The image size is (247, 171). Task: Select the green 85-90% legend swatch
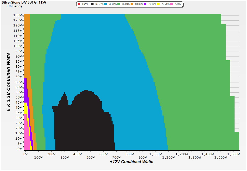[x=119, y=4]
